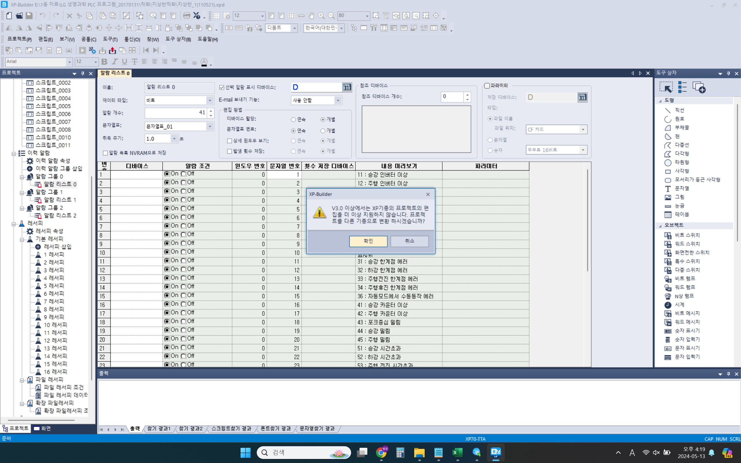Image resolution: width=741 pixels, height=463 pixels.
Task: Open the Project menu
Action: click(20, 40)
